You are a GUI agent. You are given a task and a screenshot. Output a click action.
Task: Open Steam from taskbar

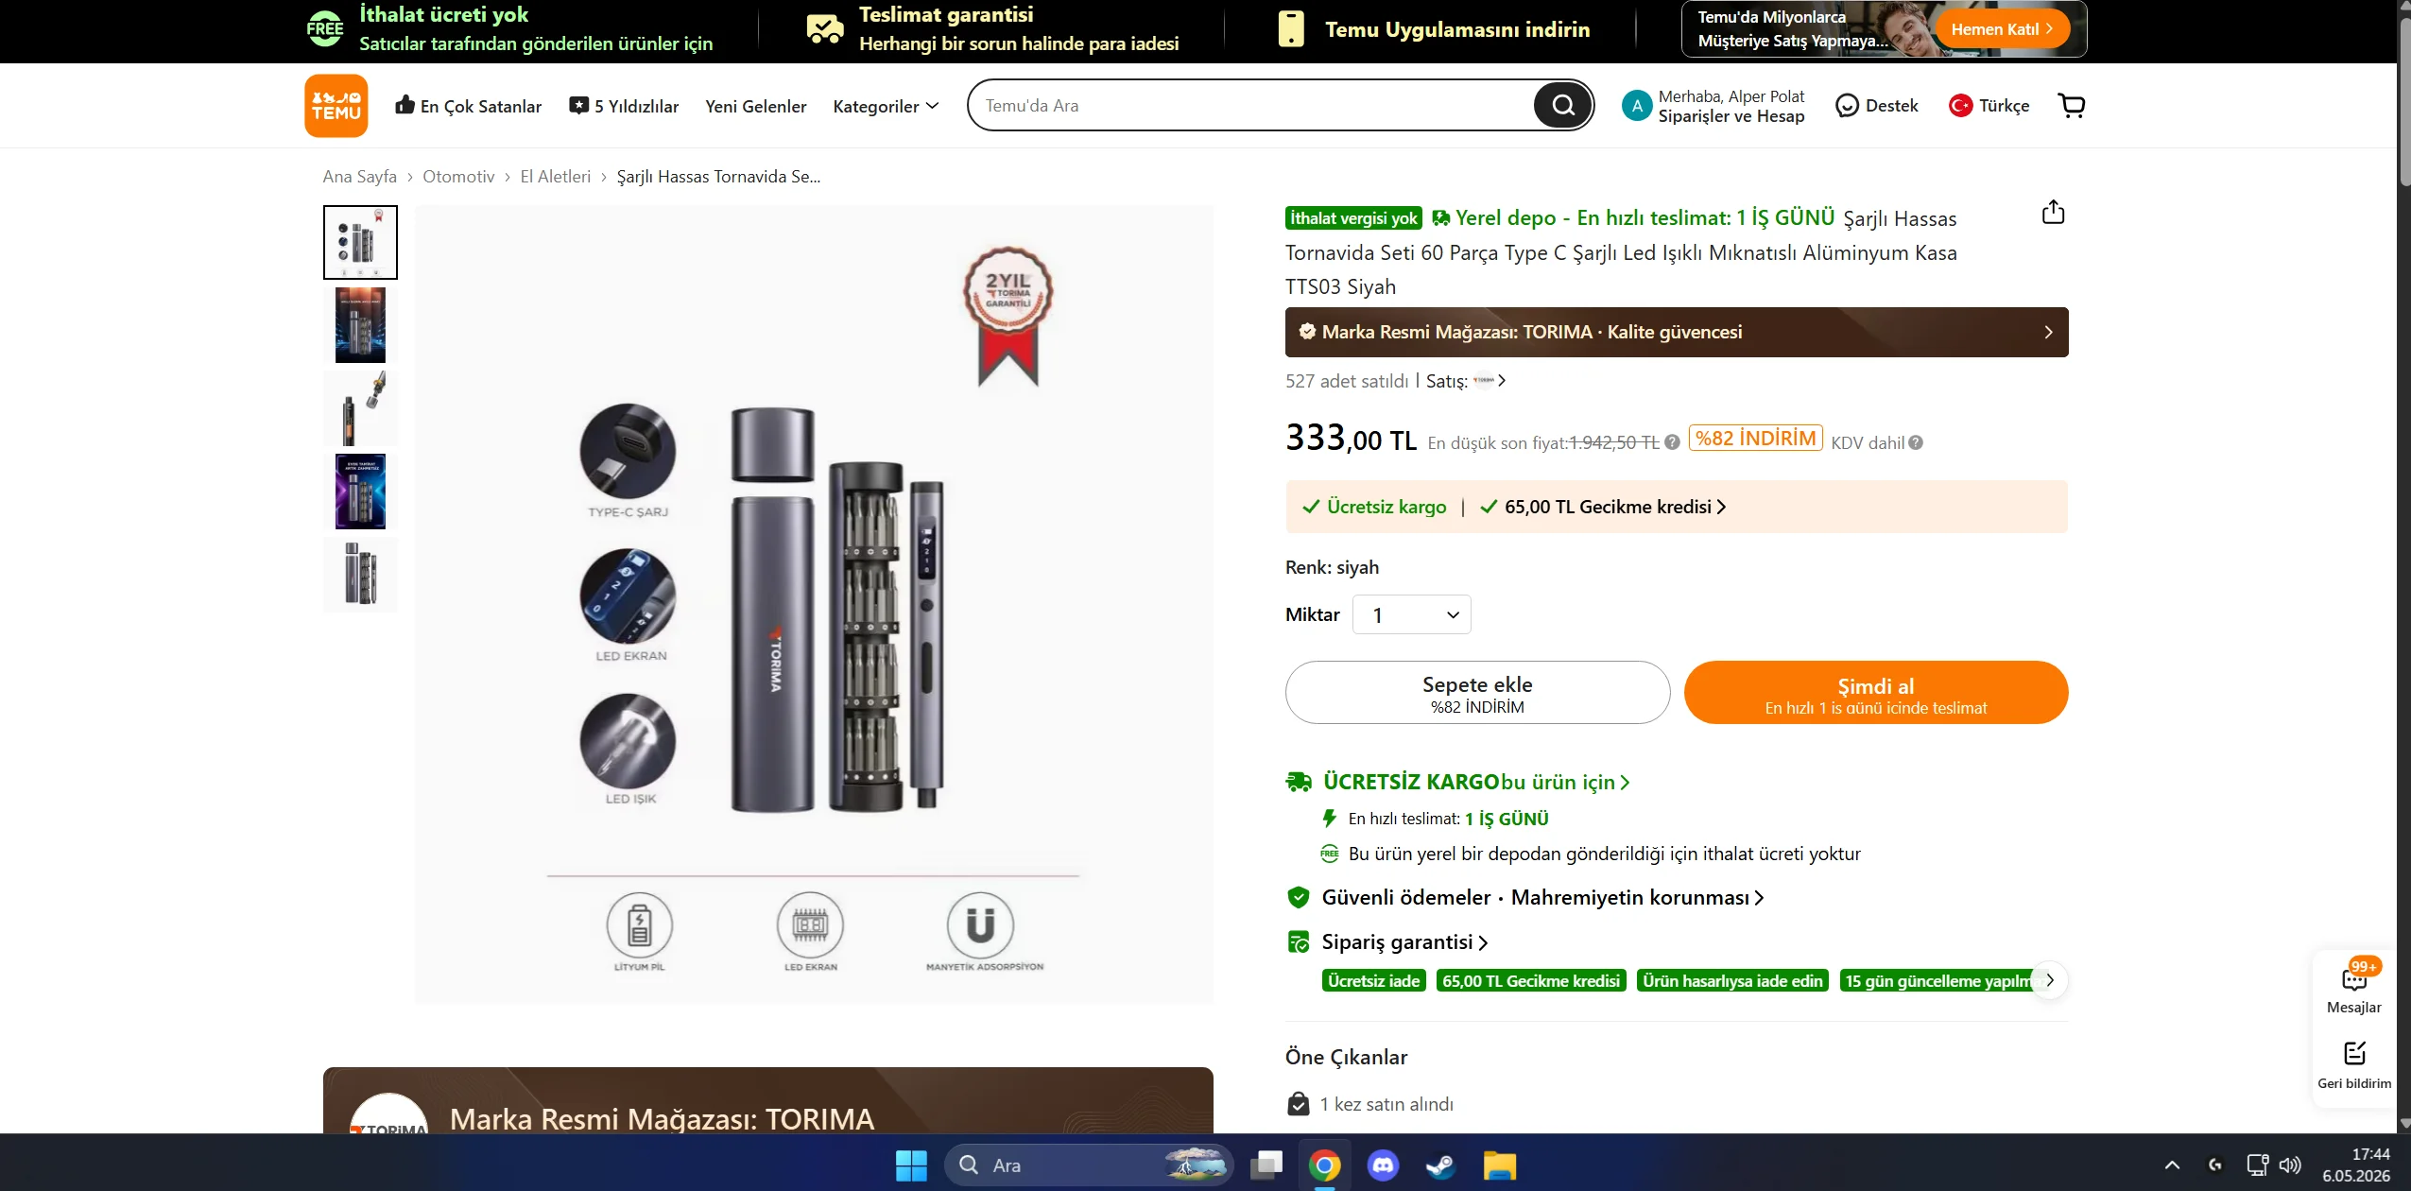point(1440,1165)
